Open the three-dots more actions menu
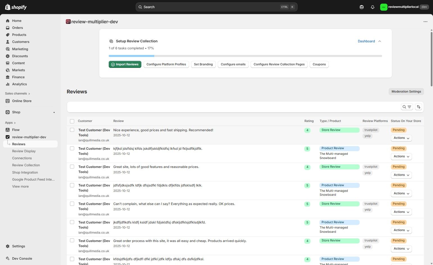Viewport: 433px width, 265px height. (425, 22)
